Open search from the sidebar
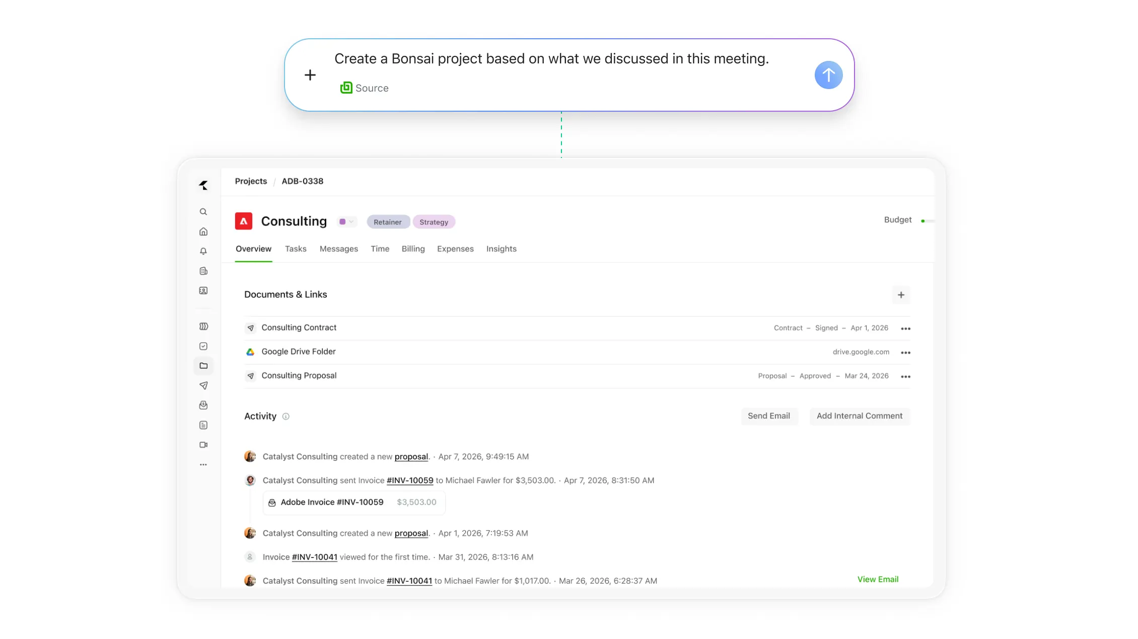The image size is (1138, 639). click(203, 212)
